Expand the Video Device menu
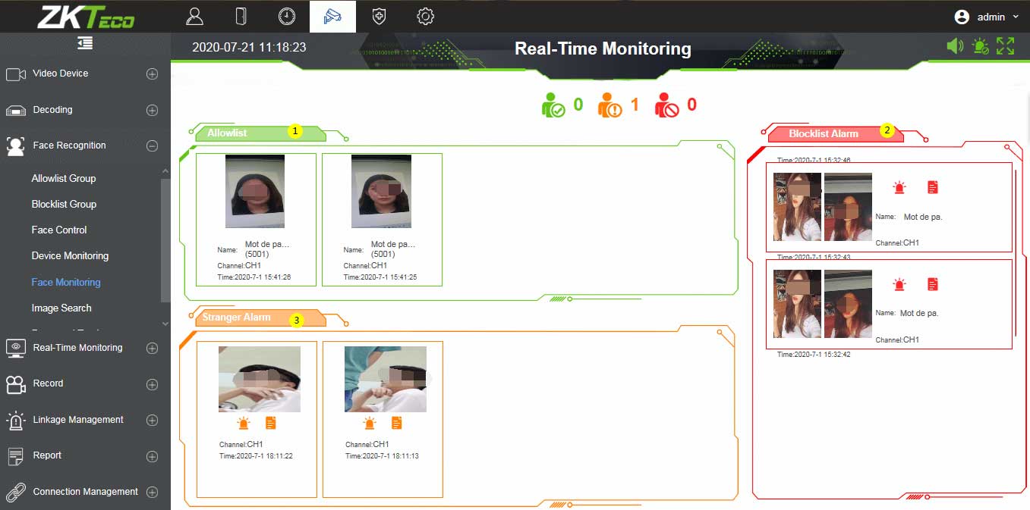 click(152, 74)
